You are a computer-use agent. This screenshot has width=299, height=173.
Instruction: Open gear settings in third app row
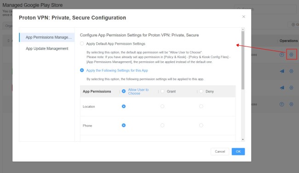pyautogui.click(x=291, y=88)
